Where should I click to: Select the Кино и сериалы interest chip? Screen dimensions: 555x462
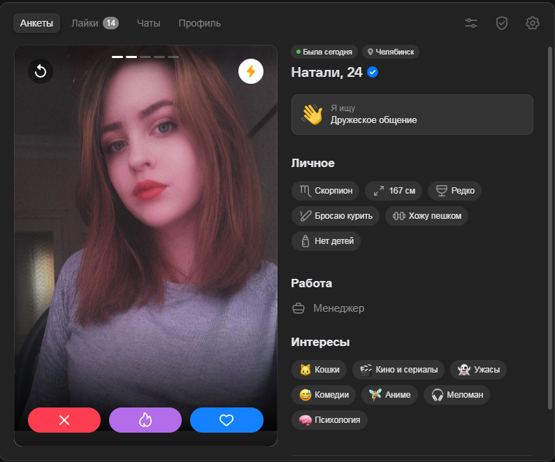(x=398, y=370)
